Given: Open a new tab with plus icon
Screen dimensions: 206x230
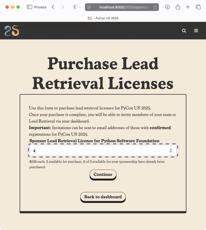Looking at the screenshot, I should point(187,7).
